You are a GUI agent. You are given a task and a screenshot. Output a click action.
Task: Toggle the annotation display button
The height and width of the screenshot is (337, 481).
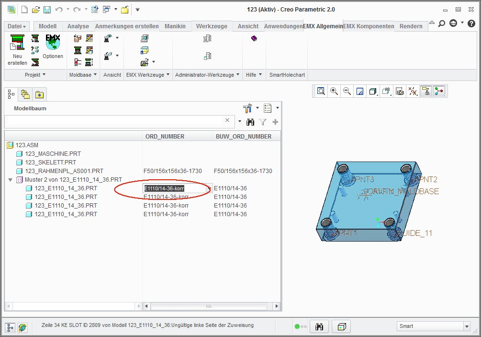point(426,91)
